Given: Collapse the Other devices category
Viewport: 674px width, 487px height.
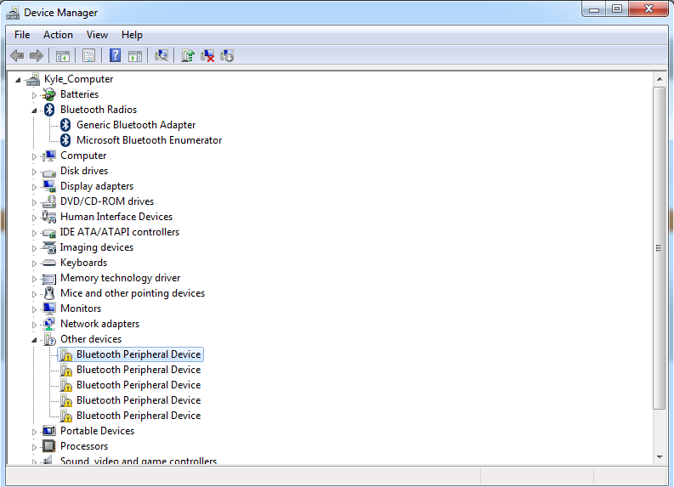Looking at the screenshot, I should (34, 340).
